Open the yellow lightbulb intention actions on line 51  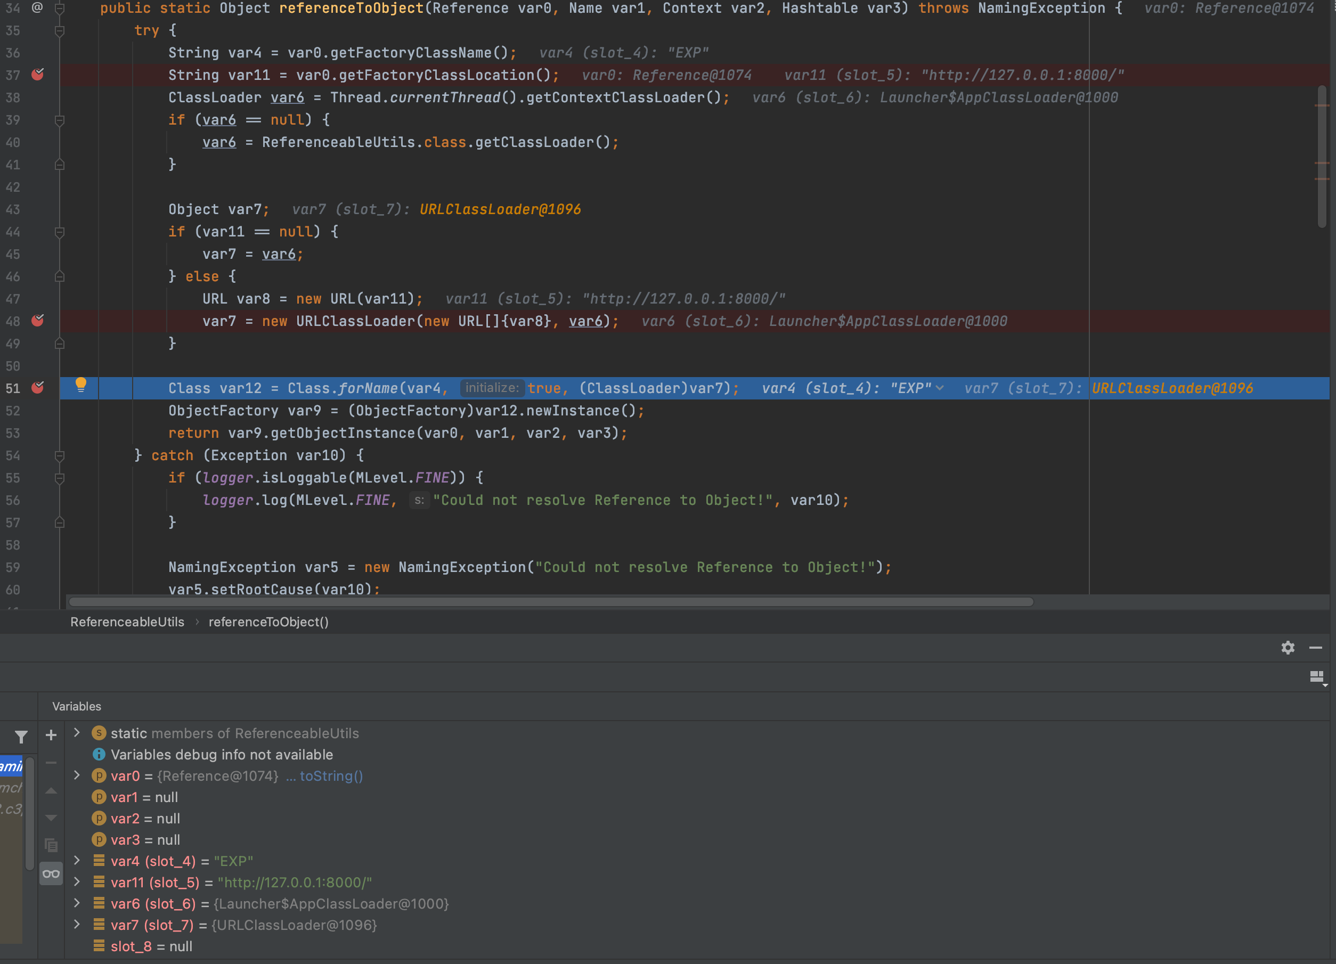point(80,386)
